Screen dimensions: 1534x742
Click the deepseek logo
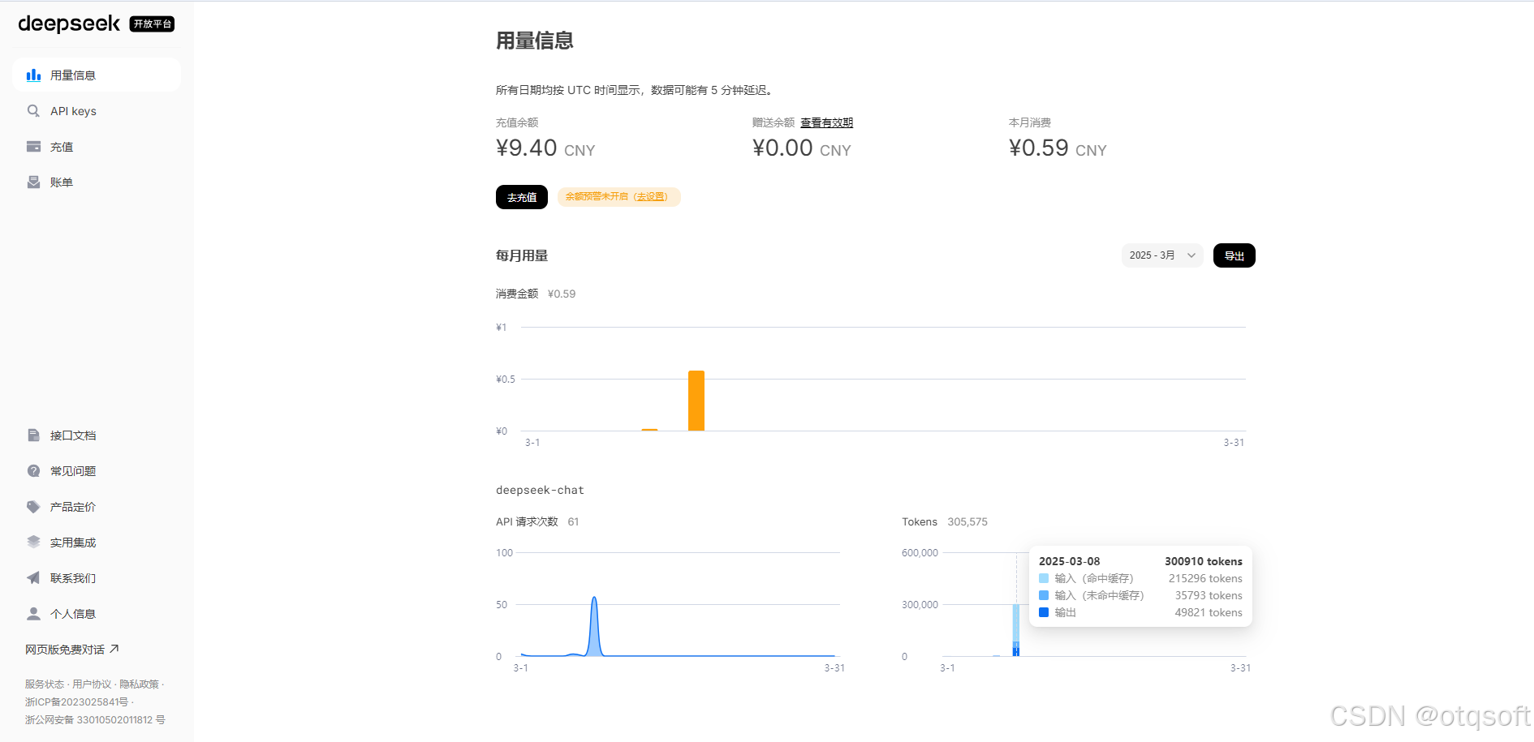click(x=69, y=24)
